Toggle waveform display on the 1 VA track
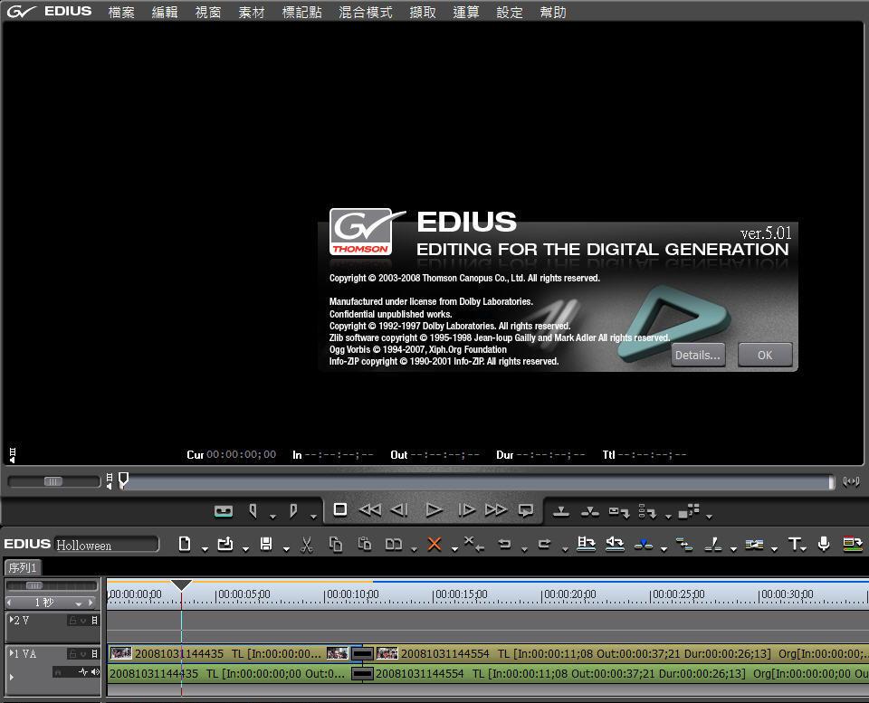869x703 pixels. tap(83, 671)
